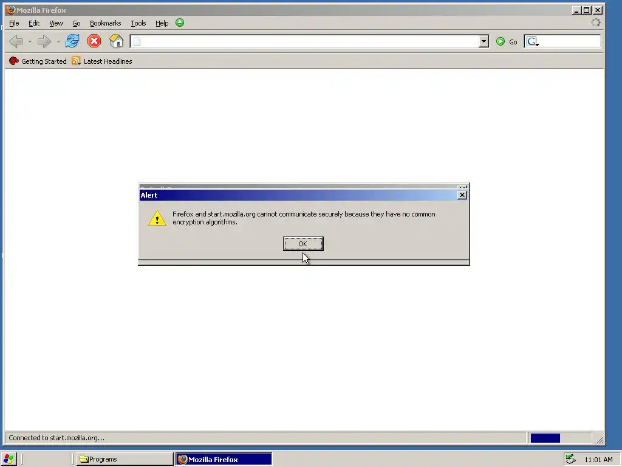Click the blue progress bar in status bar
The width and height of the screenshot is (622, 467).
pyautogui.click(x=545, y=438)
